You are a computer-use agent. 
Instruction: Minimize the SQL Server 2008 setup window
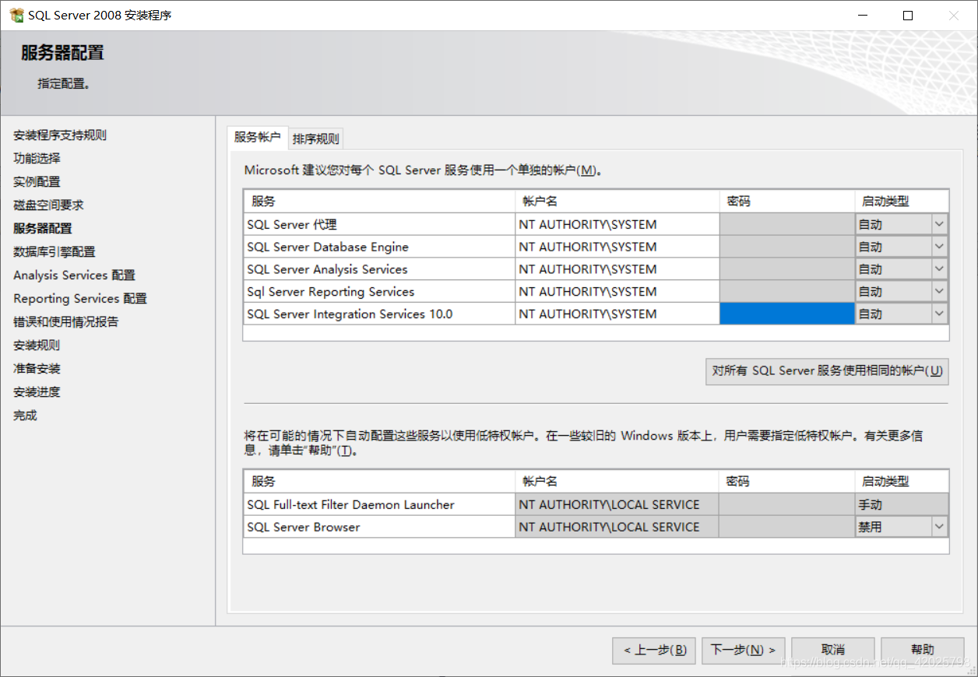click(x=862, y=15)
